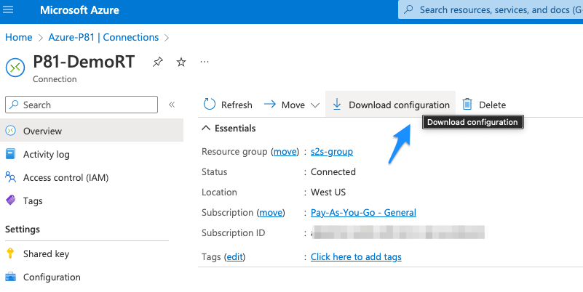Refresh the connection overview
The height and width of the screenshot is (292, 583).
click(228, 105)
